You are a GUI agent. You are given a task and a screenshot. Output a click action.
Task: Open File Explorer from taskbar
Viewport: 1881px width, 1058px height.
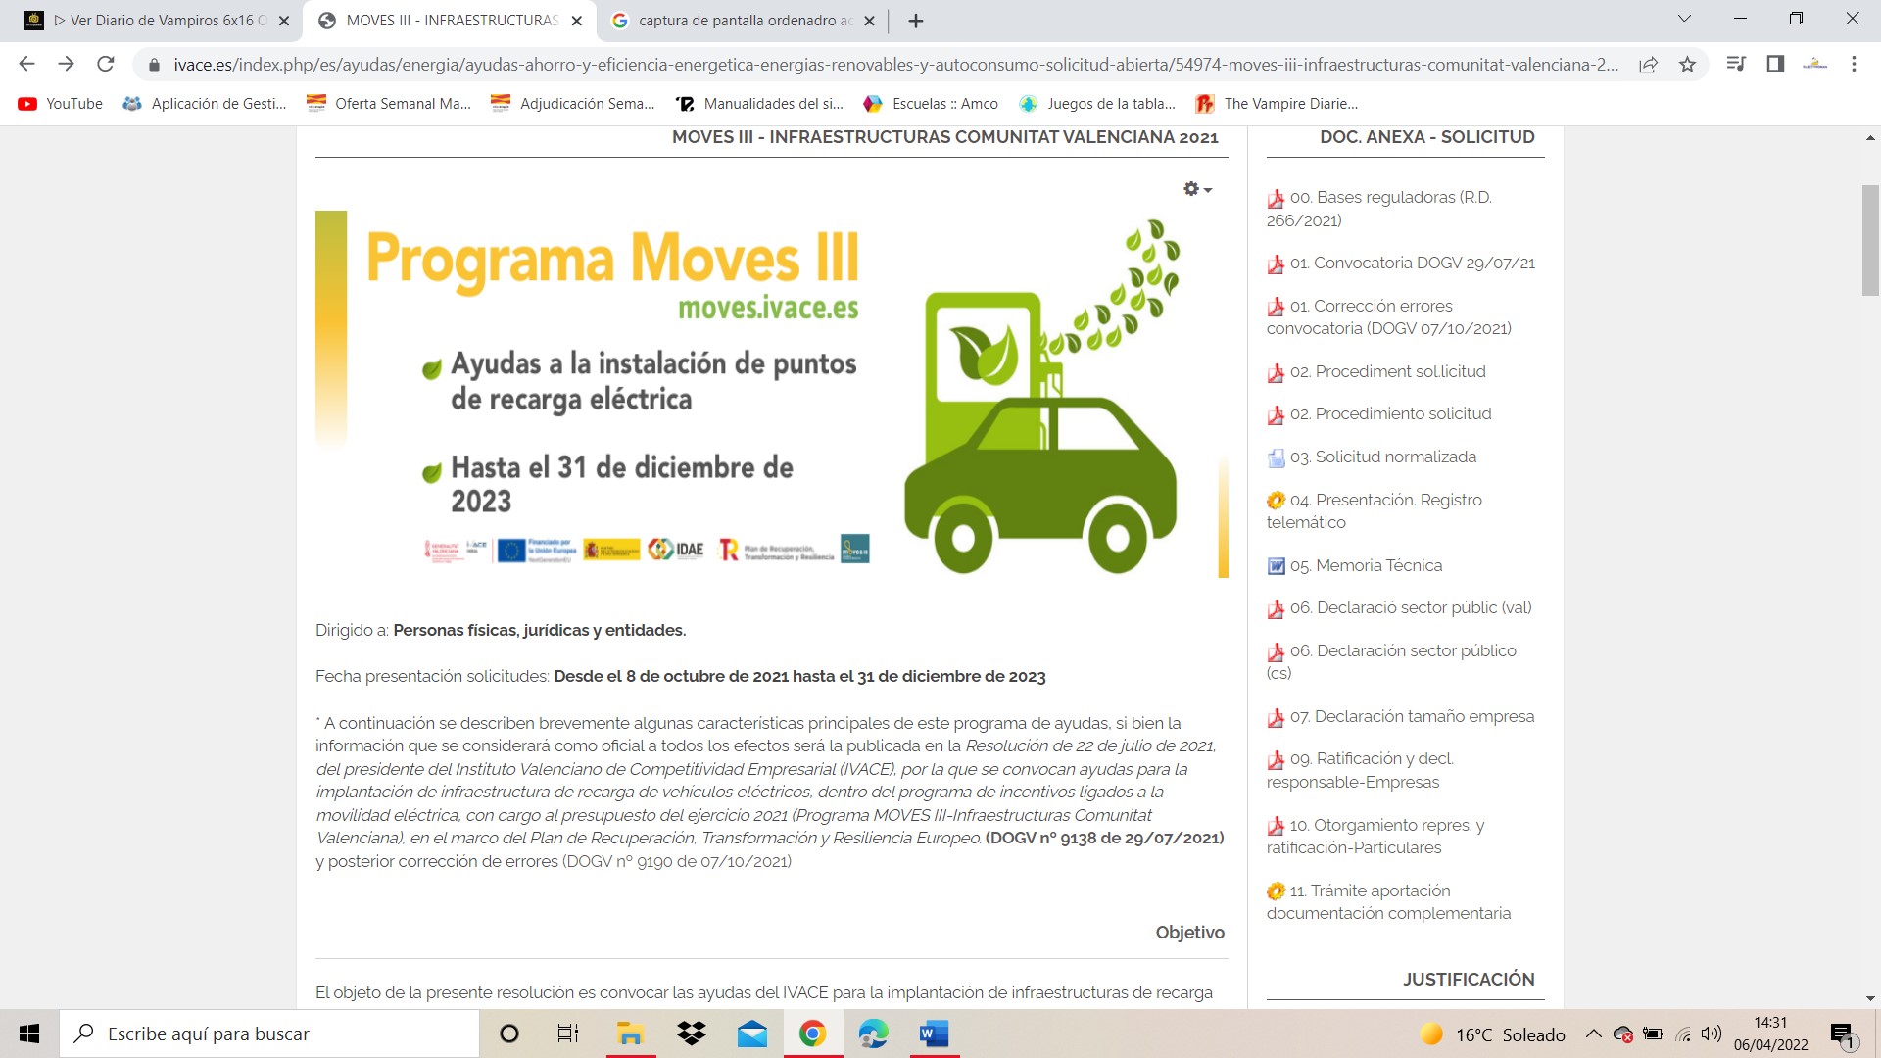(630, 1034)
